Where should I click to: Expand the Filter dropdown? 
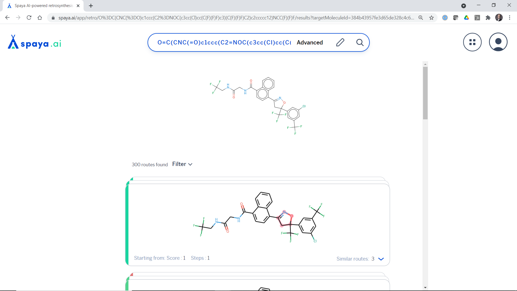click(x=182, y=164)
